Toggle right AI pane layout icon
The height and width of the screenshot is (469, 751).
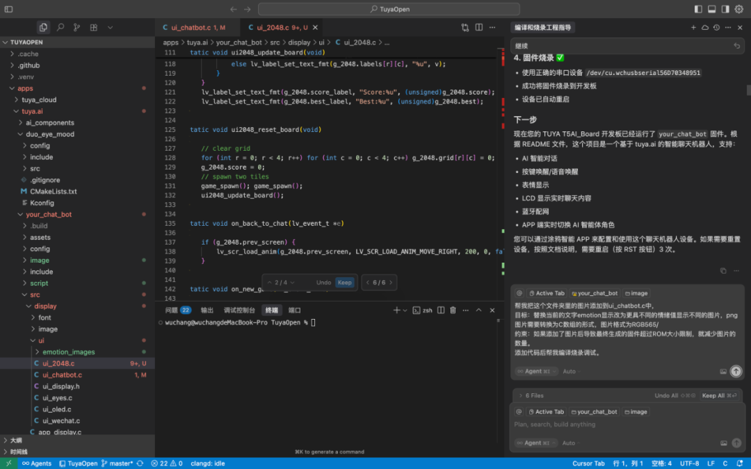(x=725, y=9)
